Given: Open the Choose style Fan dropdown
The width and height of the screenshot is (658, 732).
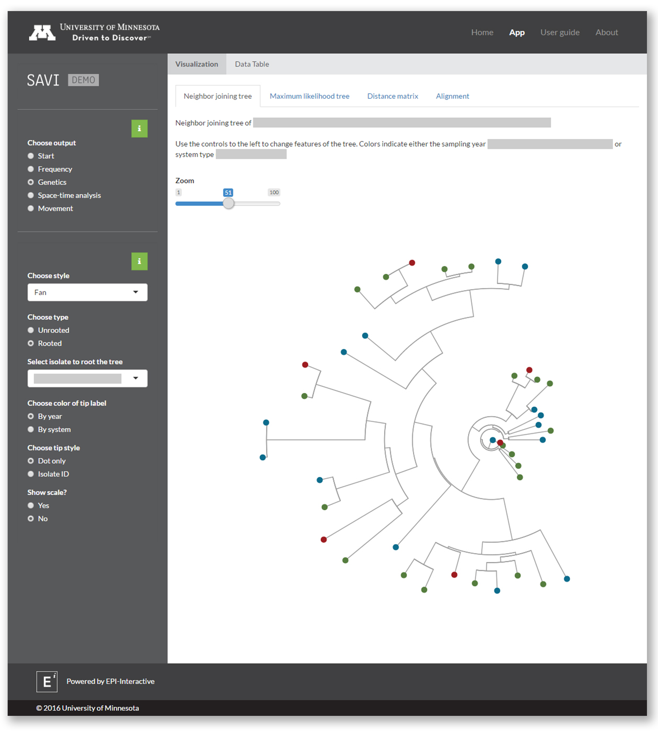Looking at the screenshot, I should coord(87,293).
